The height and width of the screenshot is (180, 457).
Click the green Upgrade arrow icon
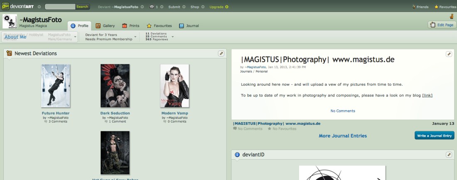pyautogui.click(x=227, y=7)
